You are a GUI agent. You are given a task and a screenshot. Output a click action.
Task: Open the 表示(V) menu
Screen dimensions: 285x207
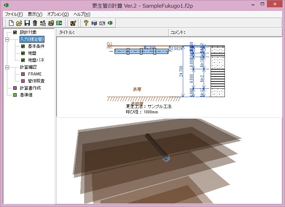(35, 14)
